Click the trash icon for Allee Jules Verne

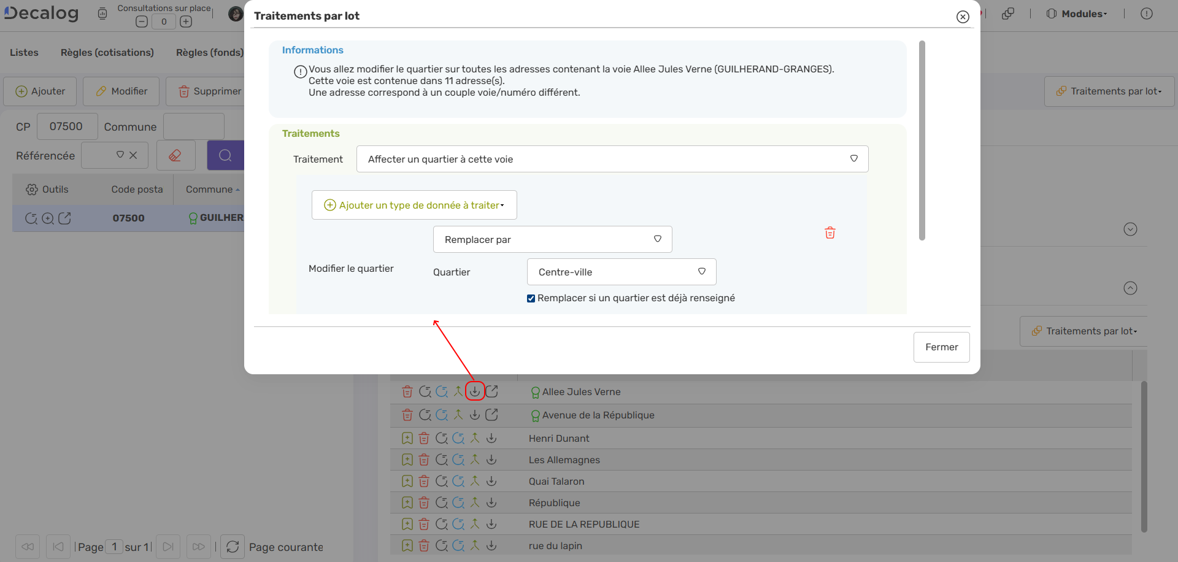pos(407,391)
